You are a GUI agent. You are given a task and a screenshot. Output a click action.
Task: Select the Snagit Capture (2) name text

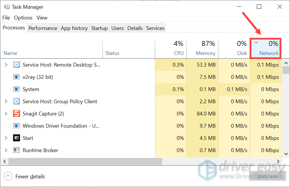click(x=43, y=114)
